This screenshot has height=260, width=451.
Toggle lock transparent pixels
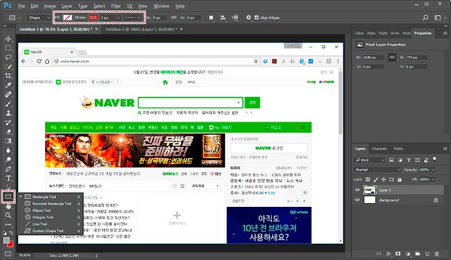pos(368,179)
